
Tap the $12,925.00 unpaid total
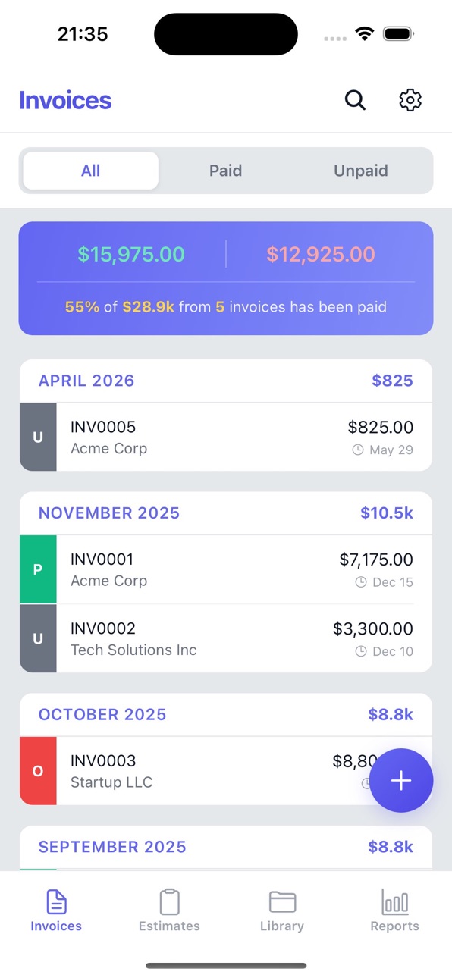[x=321, y=254]
